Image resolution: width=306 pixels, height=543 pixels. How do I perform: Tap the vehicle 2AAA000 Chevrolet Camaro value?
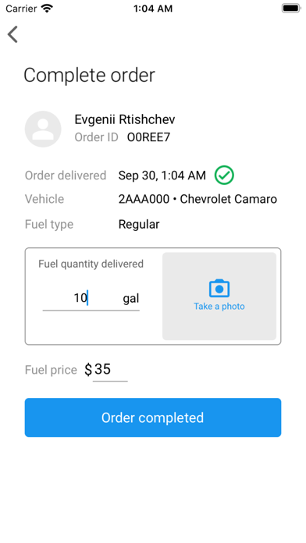197,199
